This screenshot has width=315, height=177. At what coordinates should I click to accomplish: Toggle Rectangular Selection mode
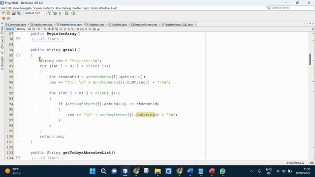(x=61, y=29)
